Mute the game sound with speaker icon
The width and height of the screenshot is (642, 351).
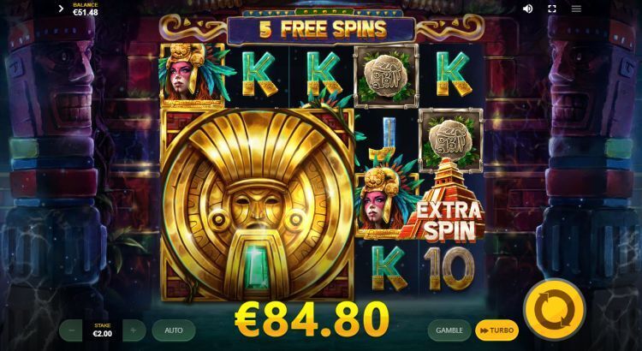(x=528, y=9)
